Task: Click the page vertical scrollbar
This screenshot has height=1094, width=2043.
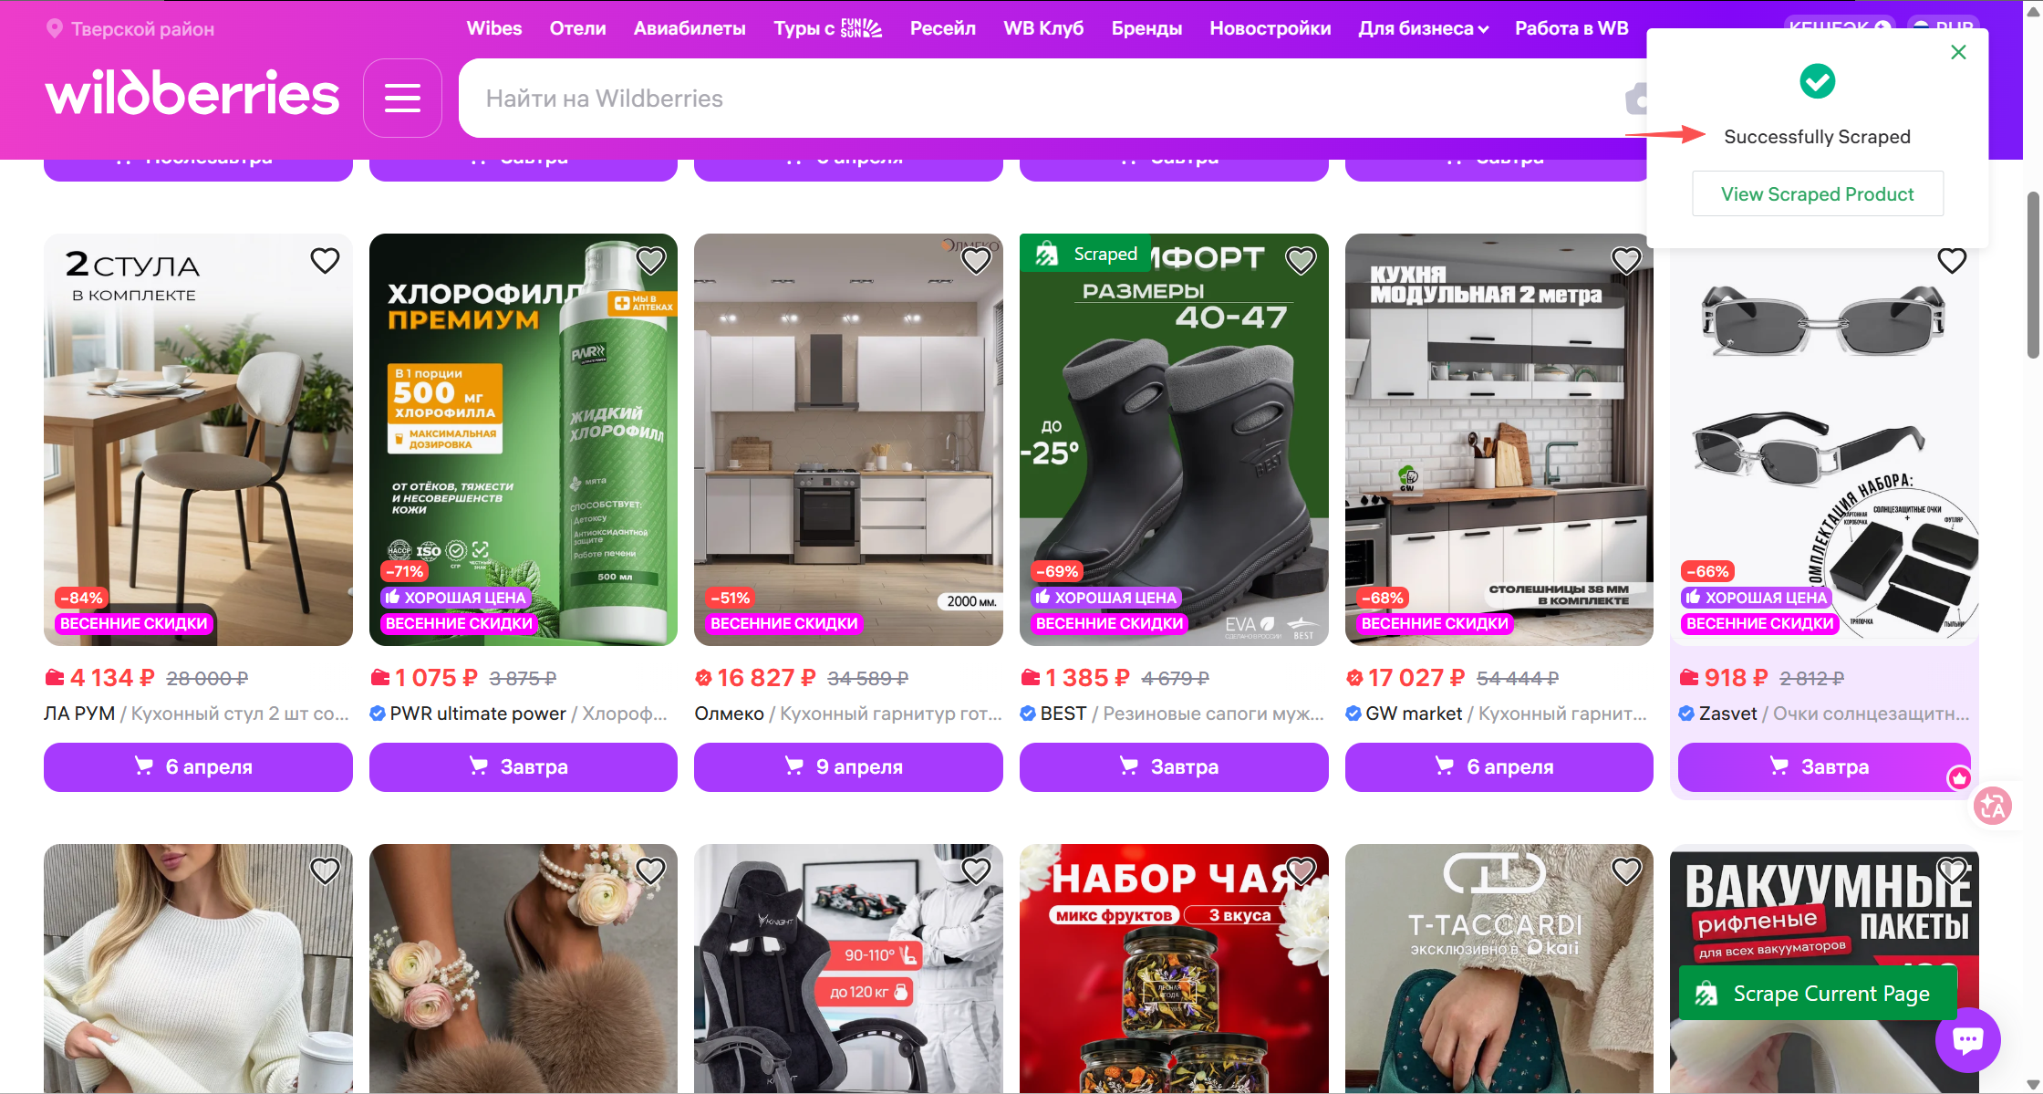Action: tap(2033, 274)
